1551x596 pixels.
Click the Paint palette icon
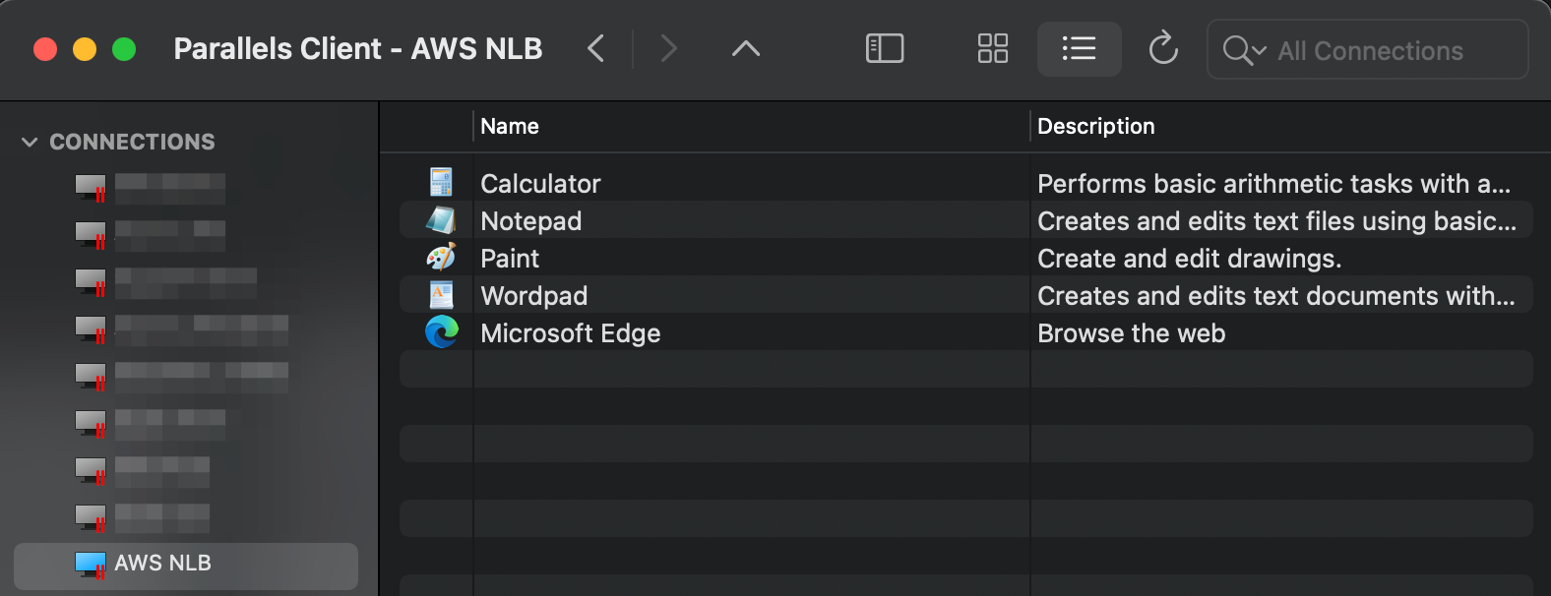[x=441, y=258]
